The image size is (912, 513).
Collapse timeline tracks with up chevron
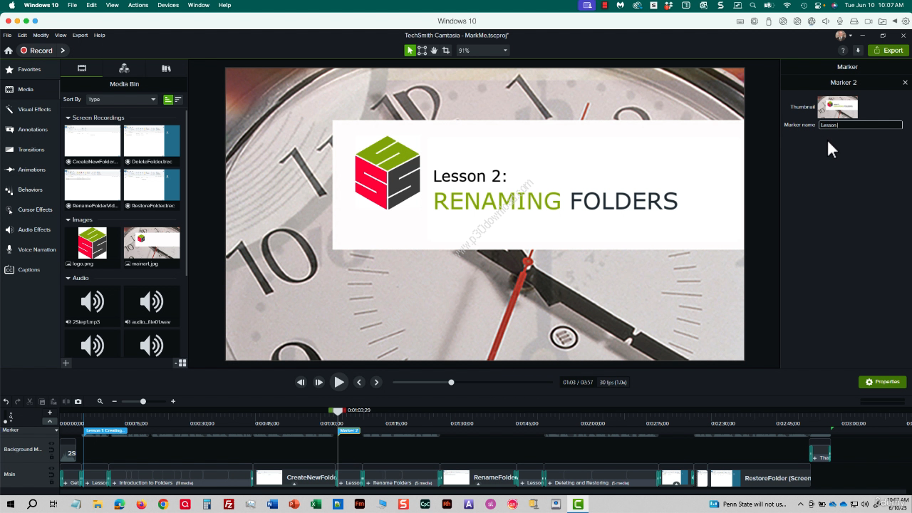coord(50,421)
